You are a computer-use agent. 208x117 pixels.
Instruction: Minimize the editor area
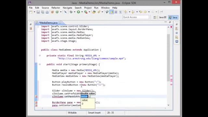(165, 22)
